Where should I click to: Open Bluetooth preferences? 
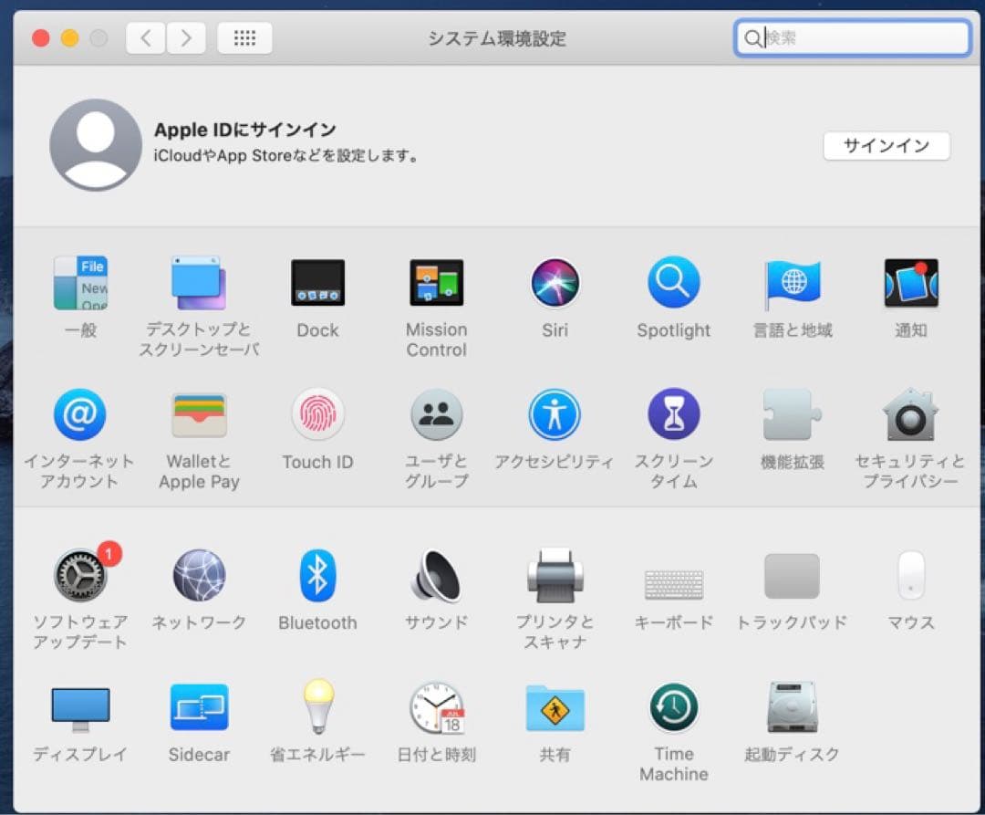click(x=317, y=575)
